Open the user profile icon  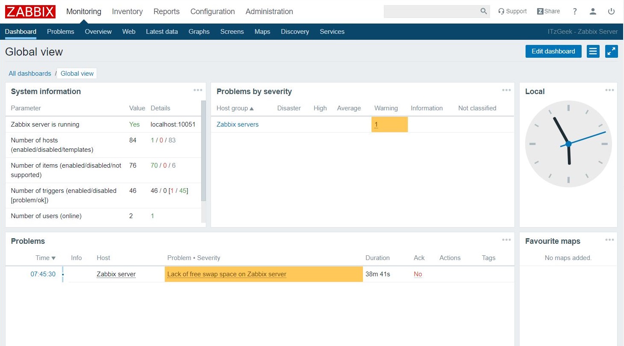593,12
